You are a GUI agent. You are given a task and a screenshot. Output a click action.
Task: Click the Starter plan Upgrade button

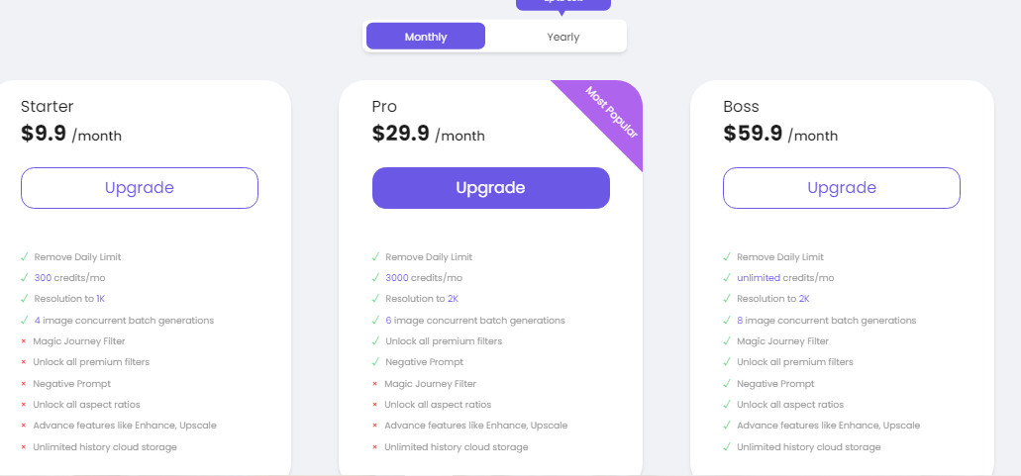140,188
